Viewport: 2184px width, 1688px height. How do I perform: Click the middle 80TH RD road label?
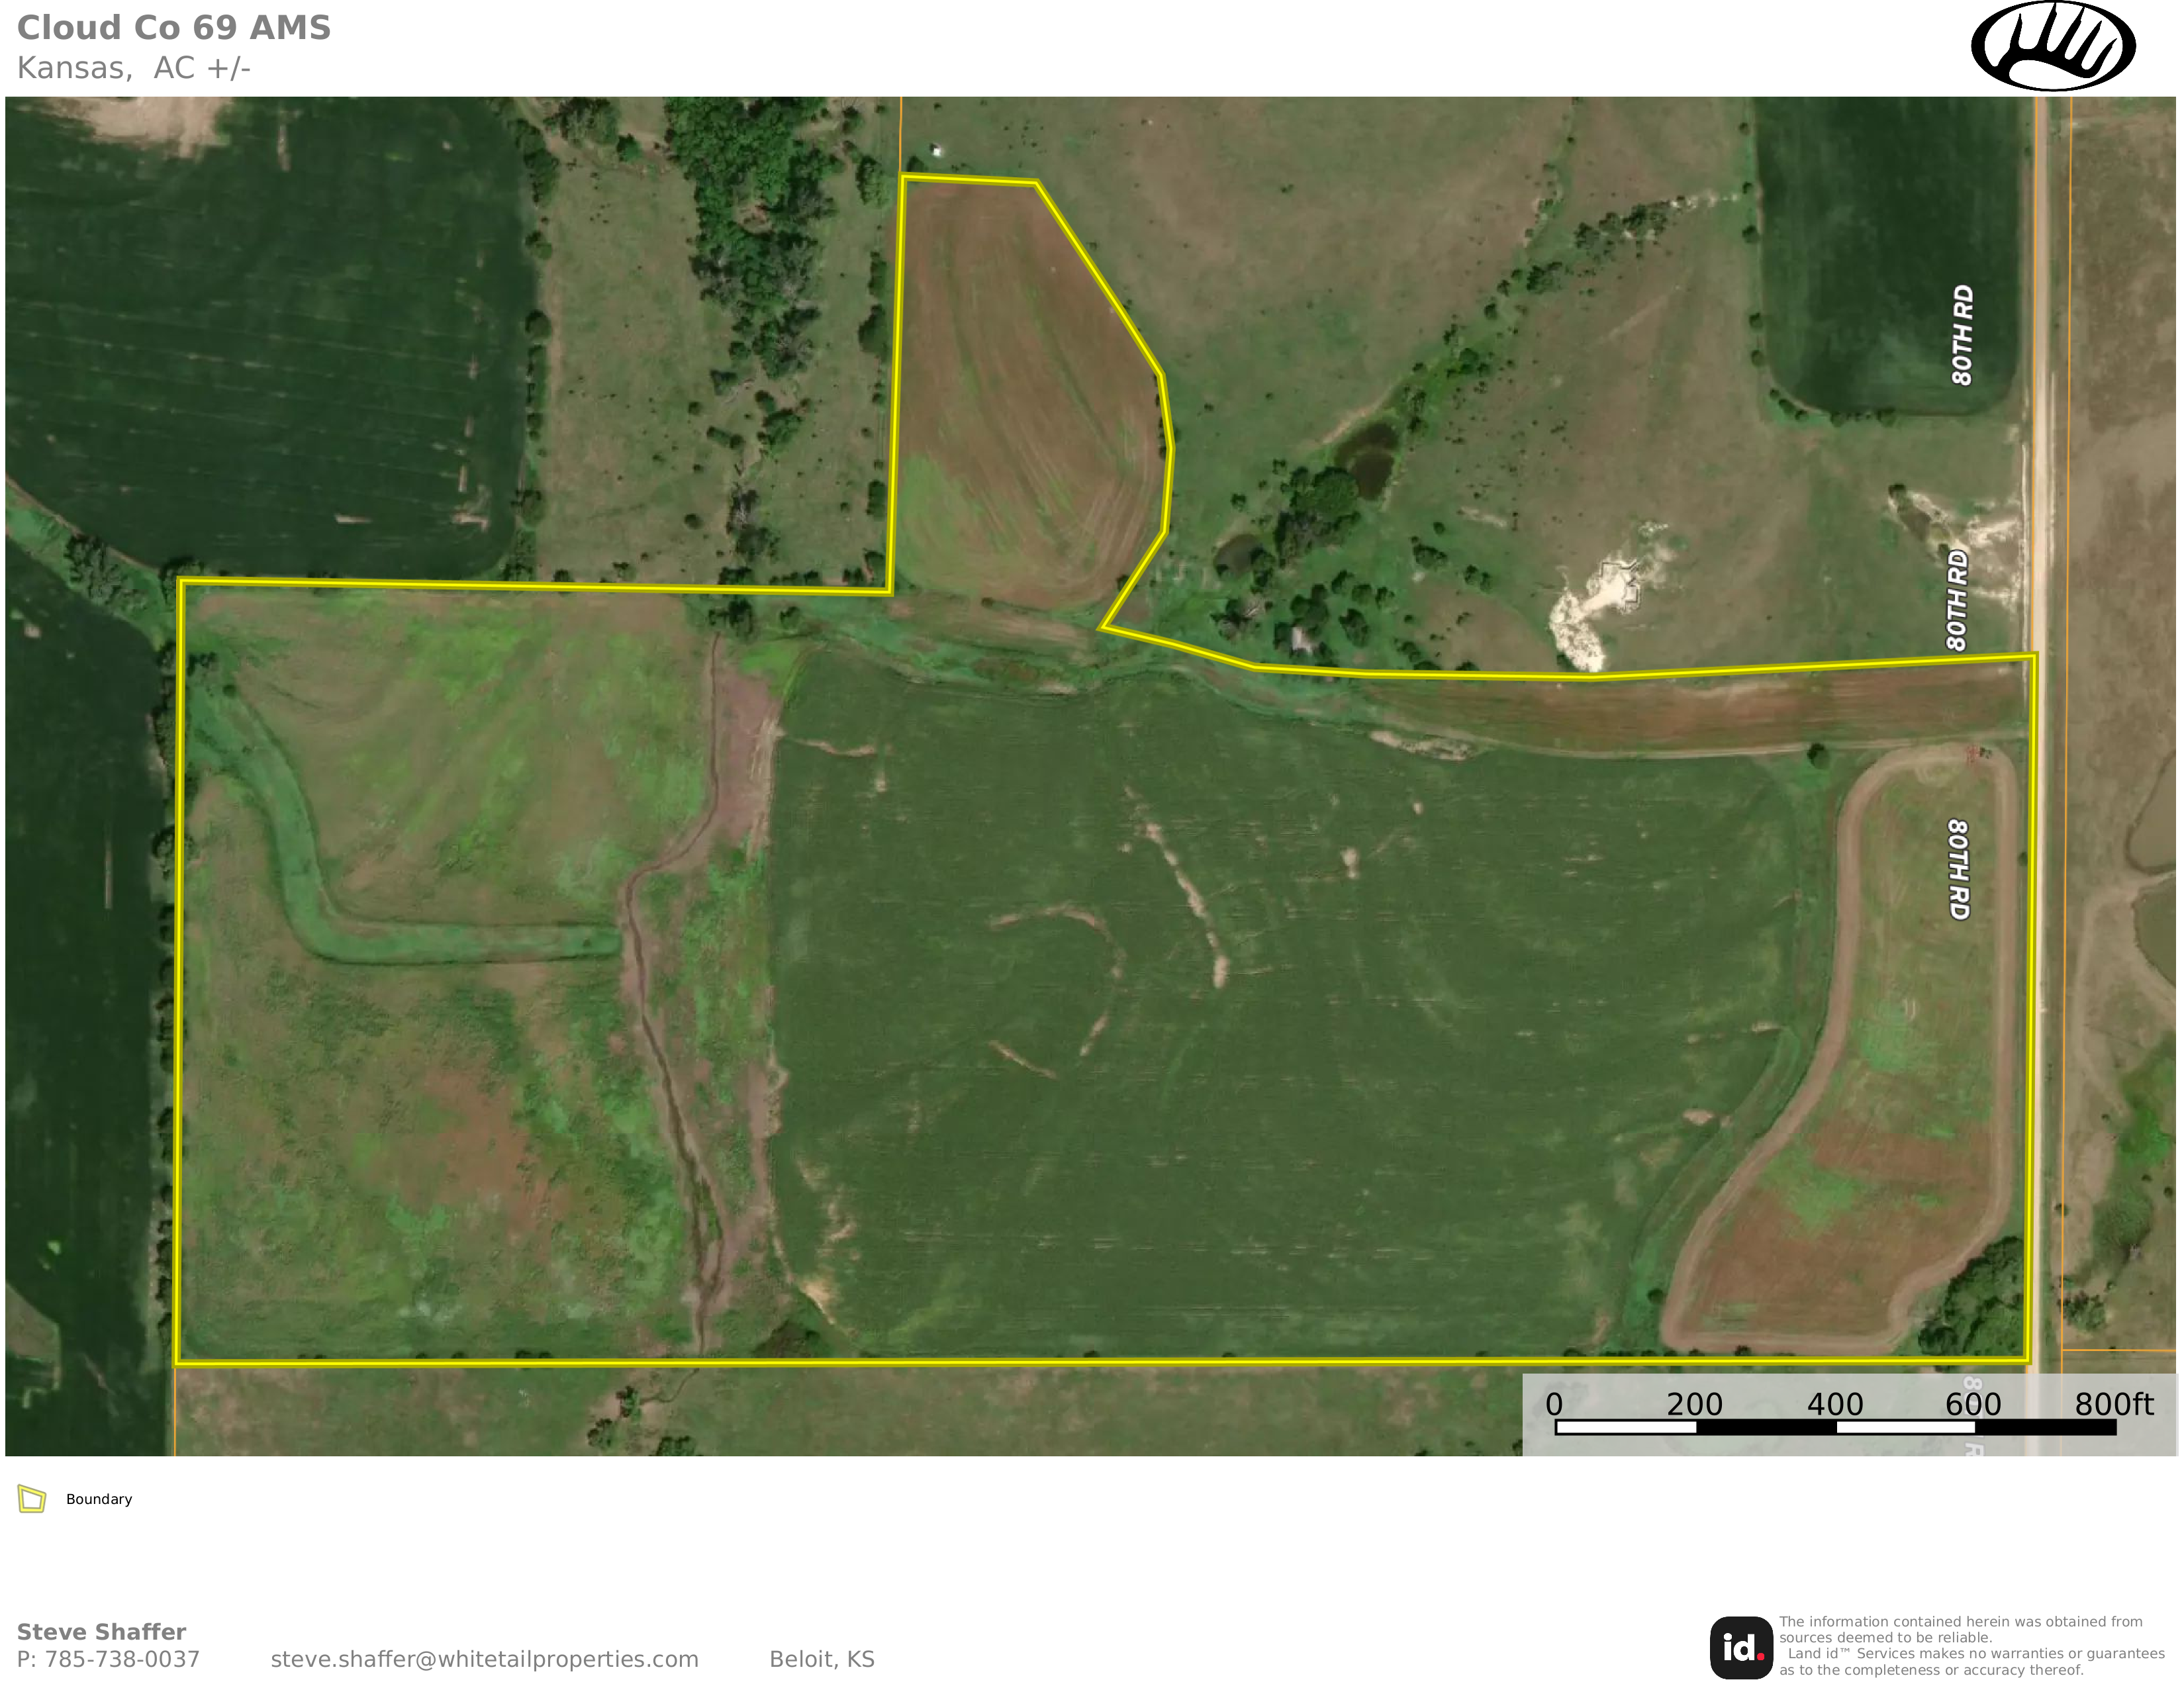point(1957,600)
